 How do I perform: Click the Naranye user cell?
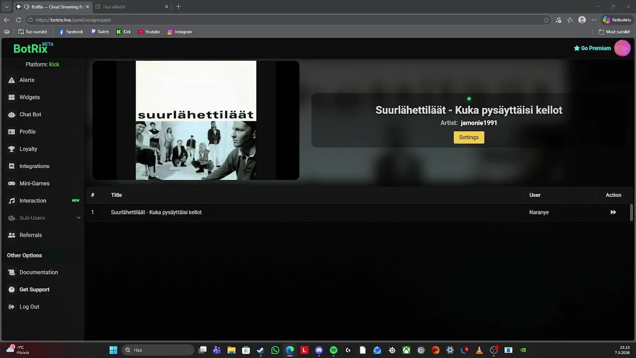(539, 212)
